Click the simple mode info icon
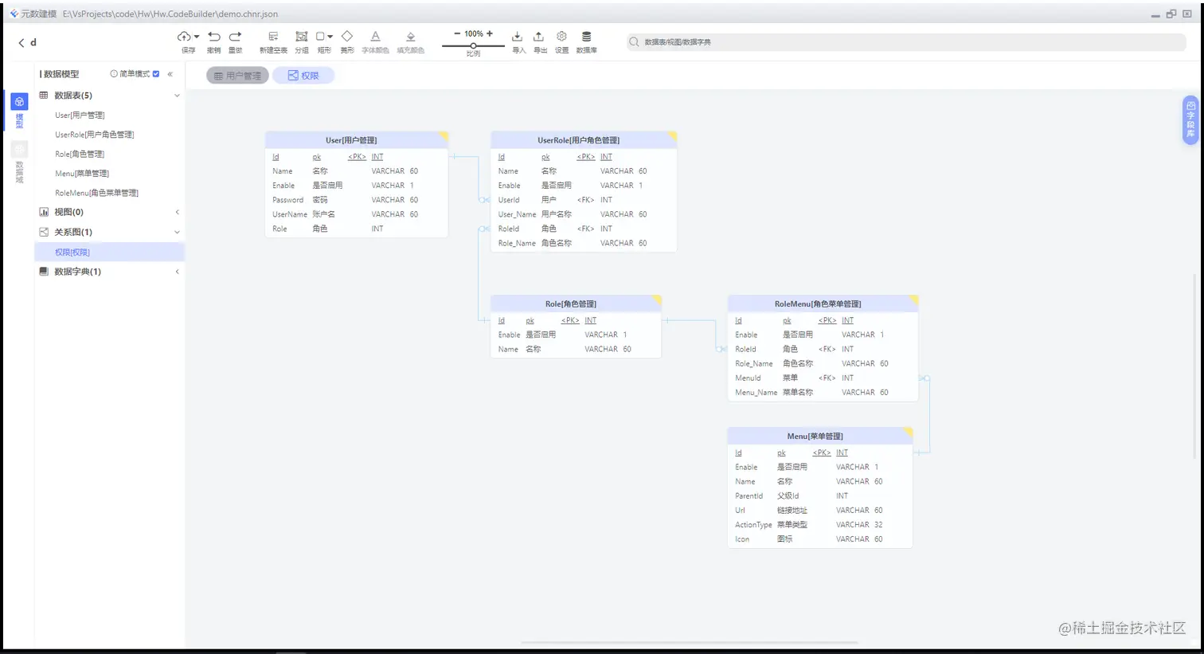 (x=114, y=74)
